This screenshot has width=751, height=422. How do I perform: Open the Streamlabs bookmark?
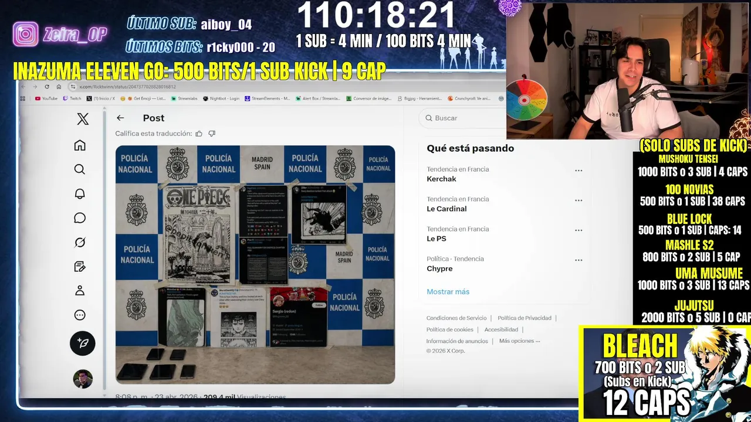184,98
